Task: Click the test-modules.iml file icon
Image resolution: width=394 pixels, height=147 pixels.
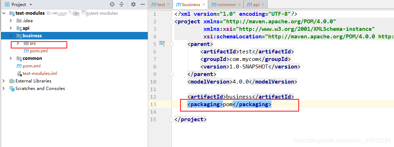Action: [x=19, y=73]
